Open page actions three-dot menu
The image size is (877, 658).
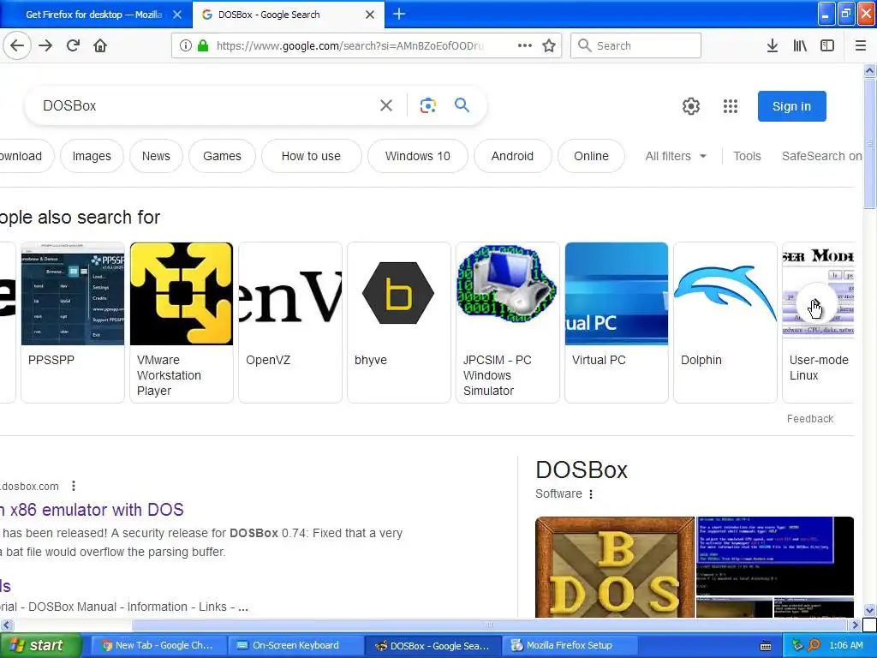click(x=525, y=45)
